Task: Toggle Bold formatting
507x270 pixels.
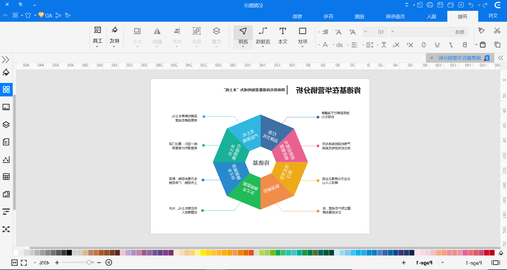Action: click(465, 45)
